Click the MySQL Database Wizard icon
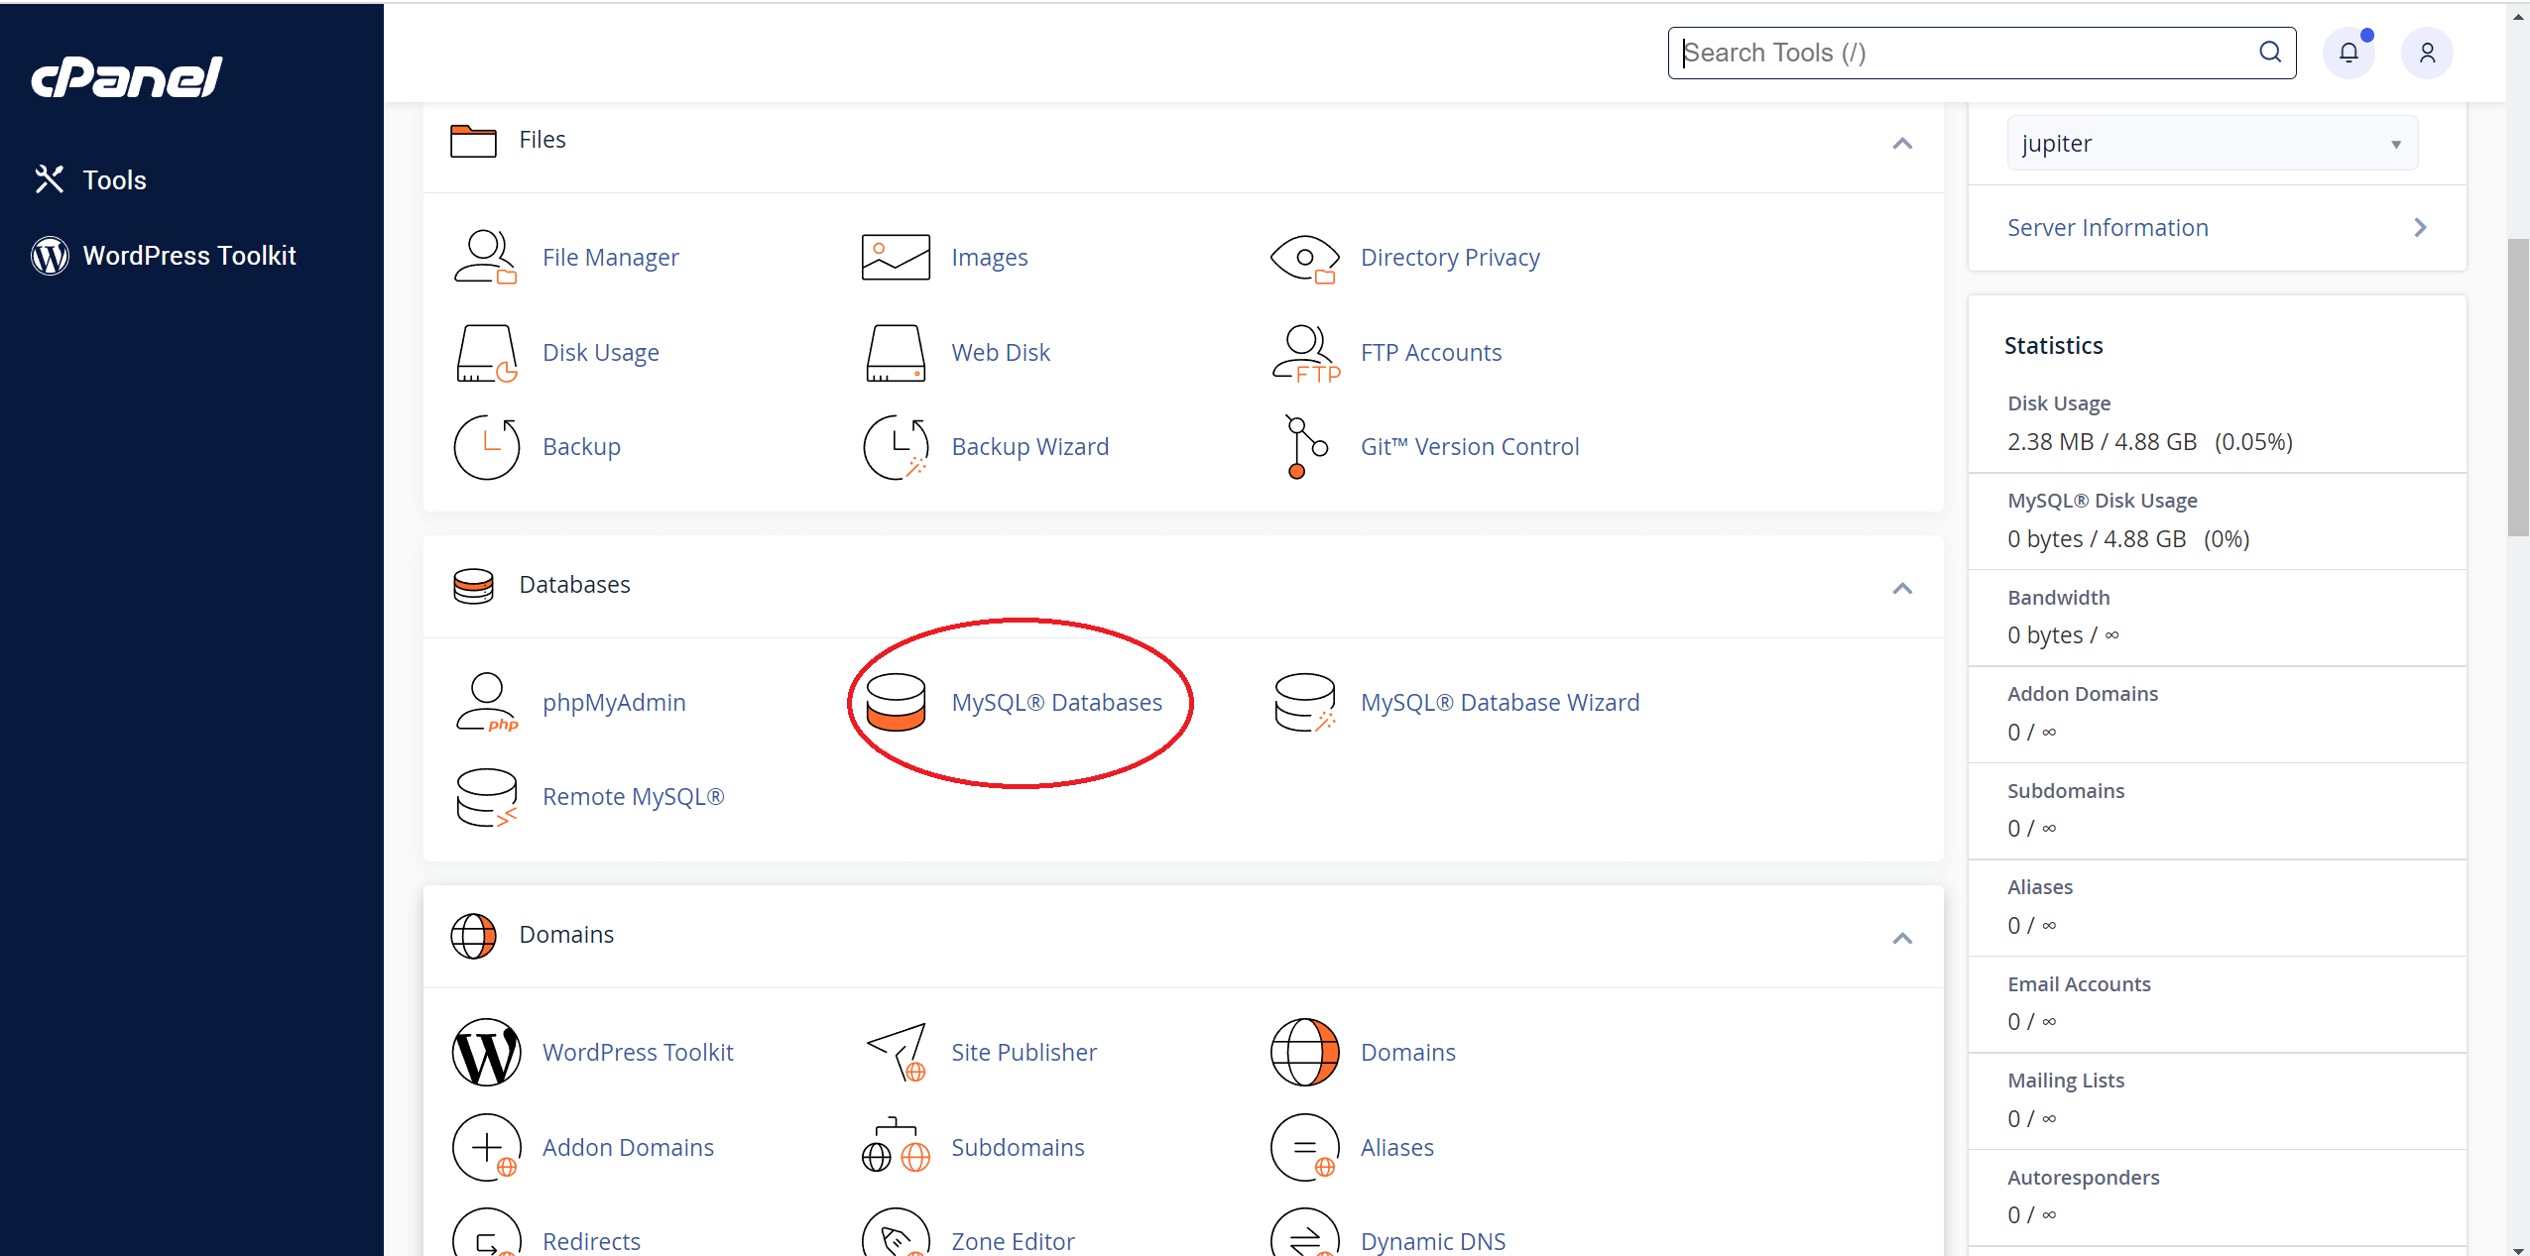Viewport: 2530px width, 1256px height. point(1305,703)
